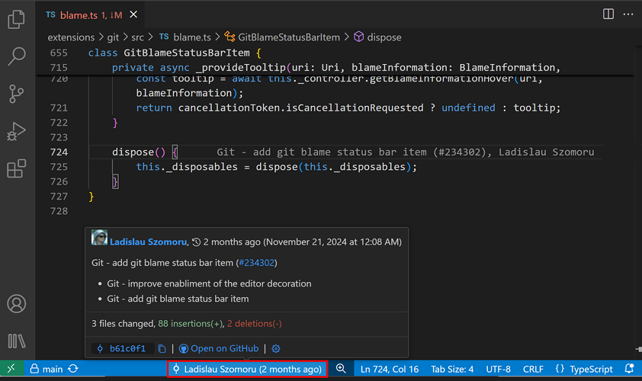This screenshot has width=642, height=381.
Task: Open issue link #234302 in the blame popup
Action: point(256,262)
